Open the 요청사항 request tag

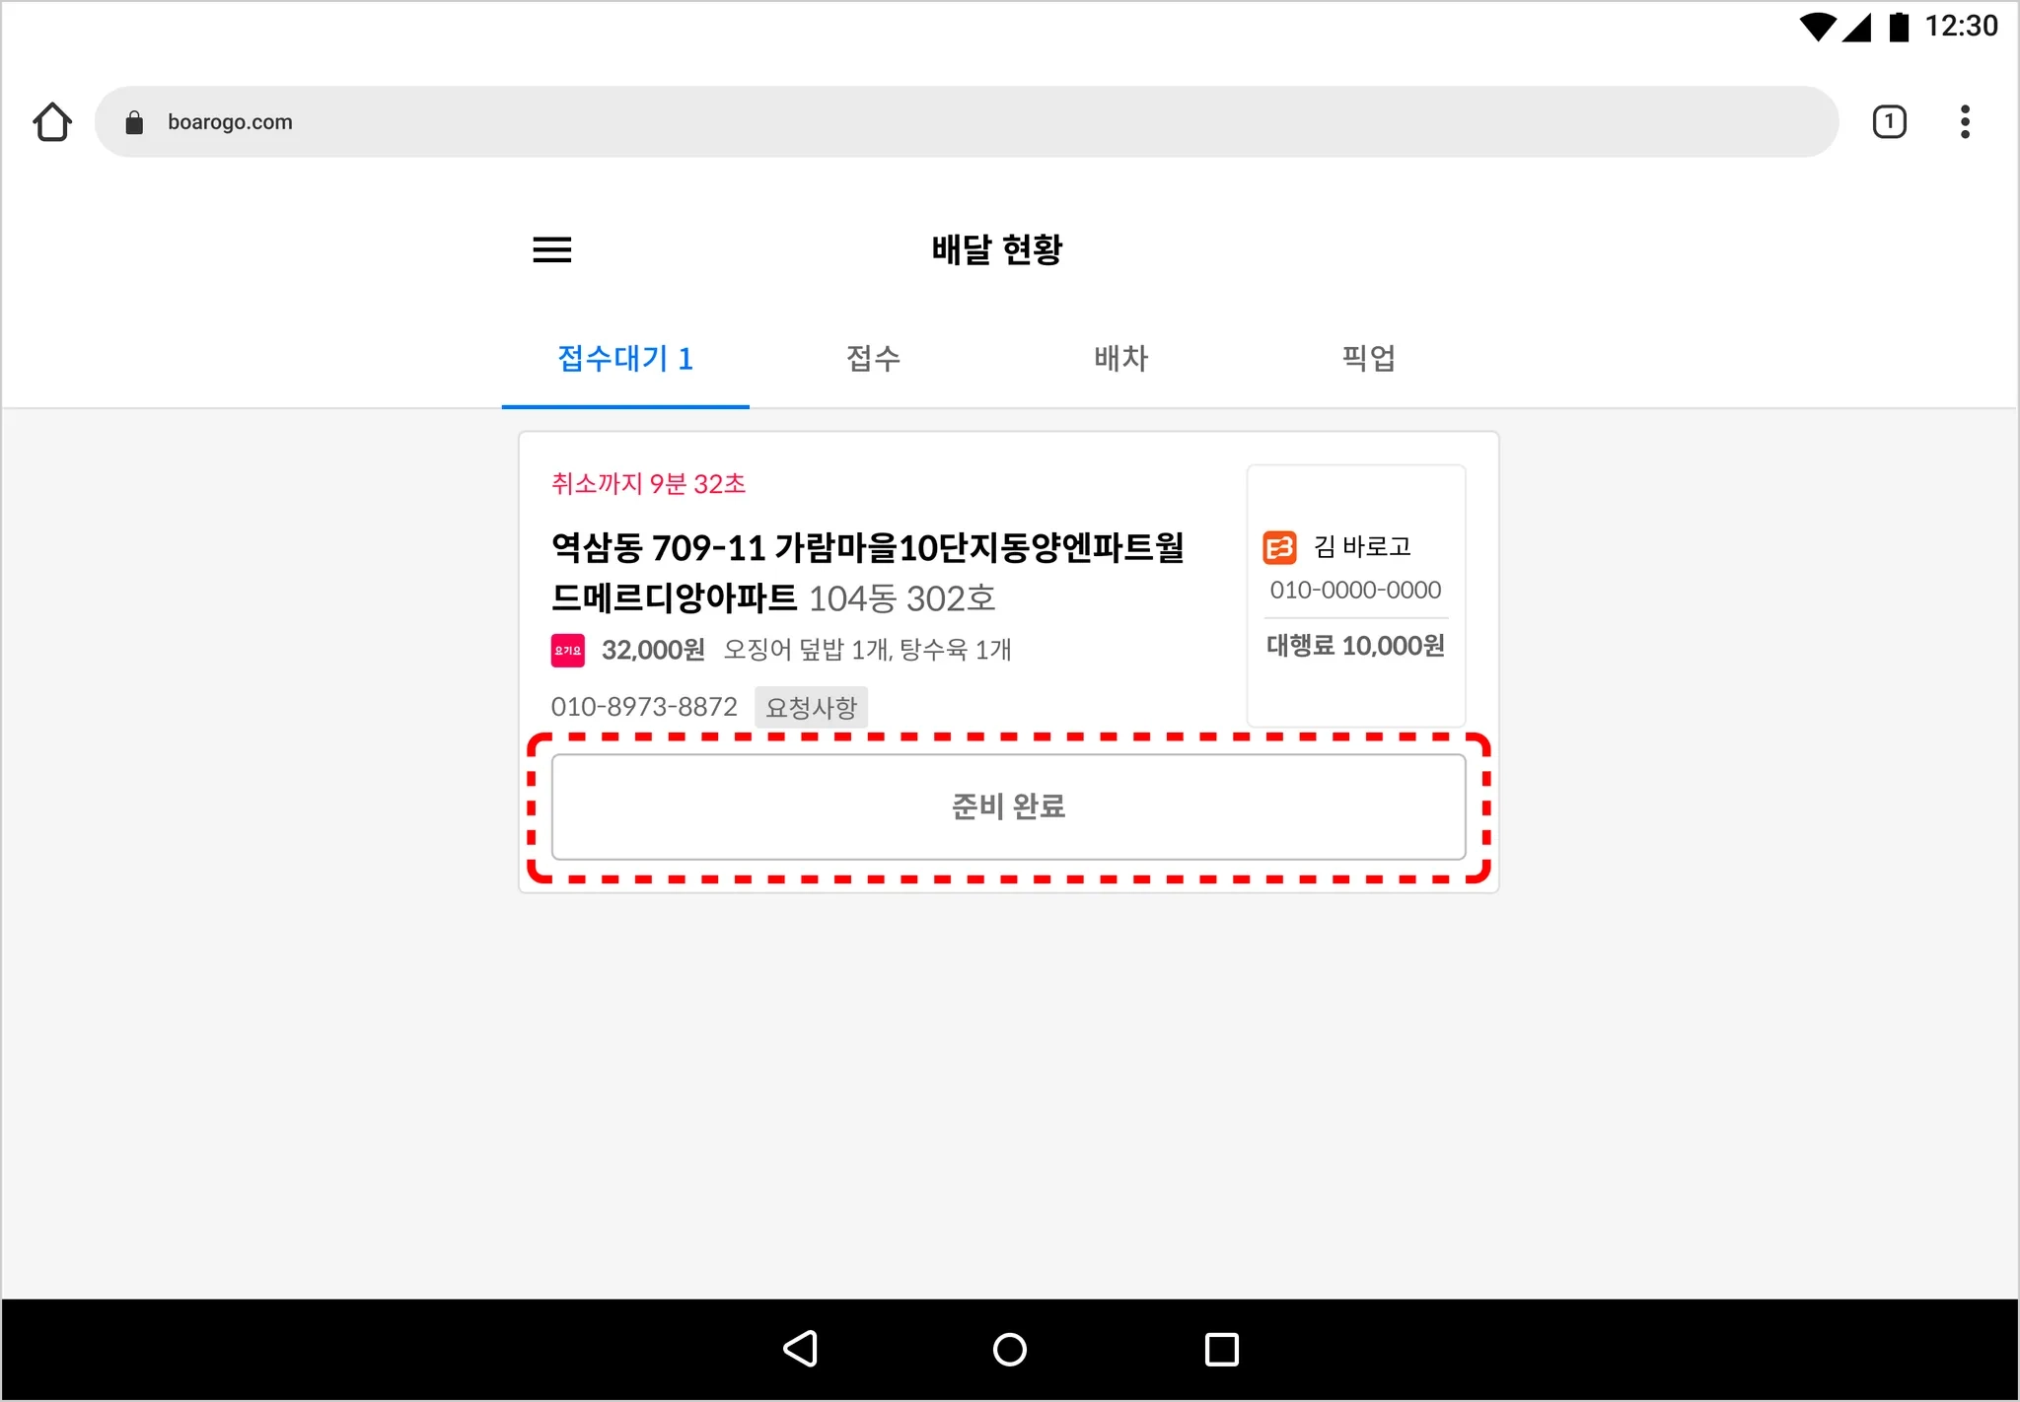[811, 707]
